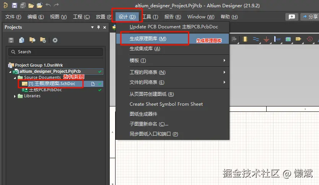The width and height of the screenshot is (319, 185).
Task: Click the Save icon in the title bar
Action: [x=14, y=5]
